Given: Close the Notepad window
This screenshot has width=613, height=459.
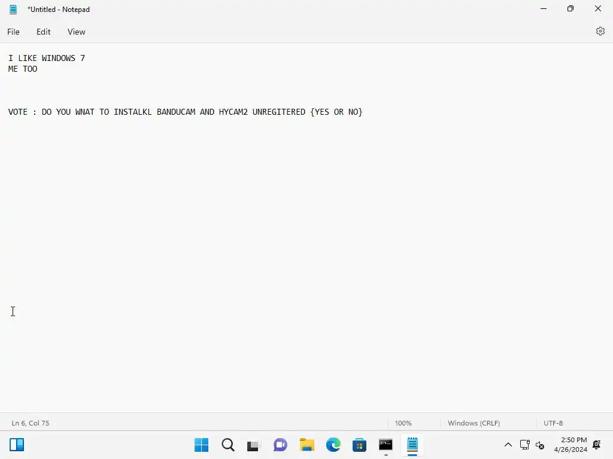Looking at the screenshot, I should click(x=598, y=8).
